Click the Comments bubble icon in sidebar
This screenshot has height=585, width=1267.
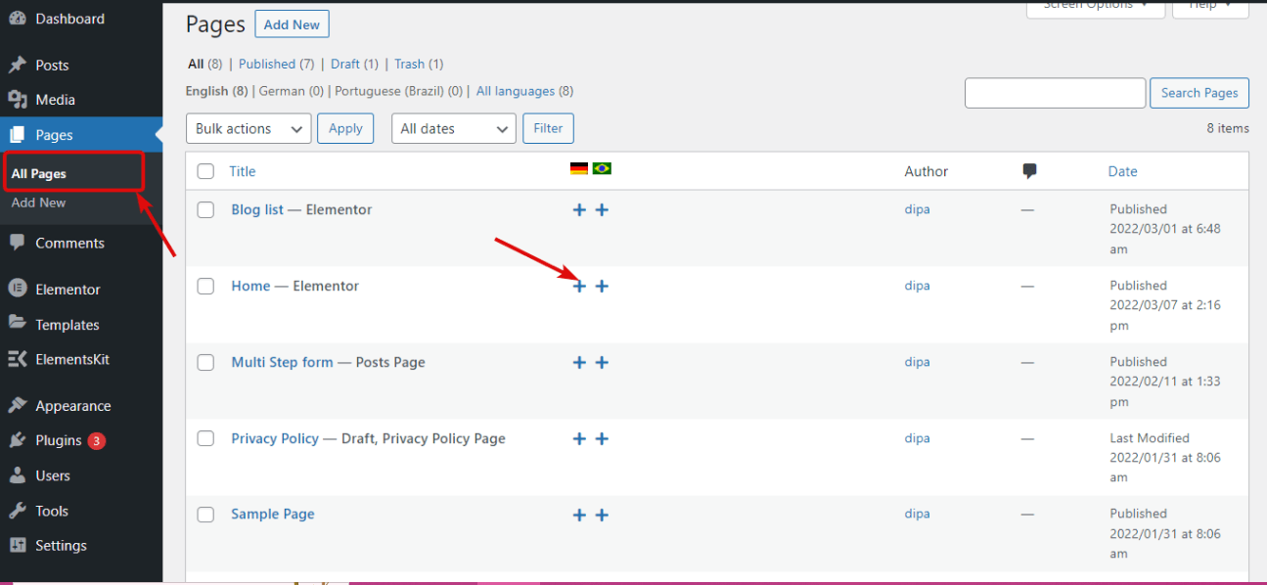(17, 243)
